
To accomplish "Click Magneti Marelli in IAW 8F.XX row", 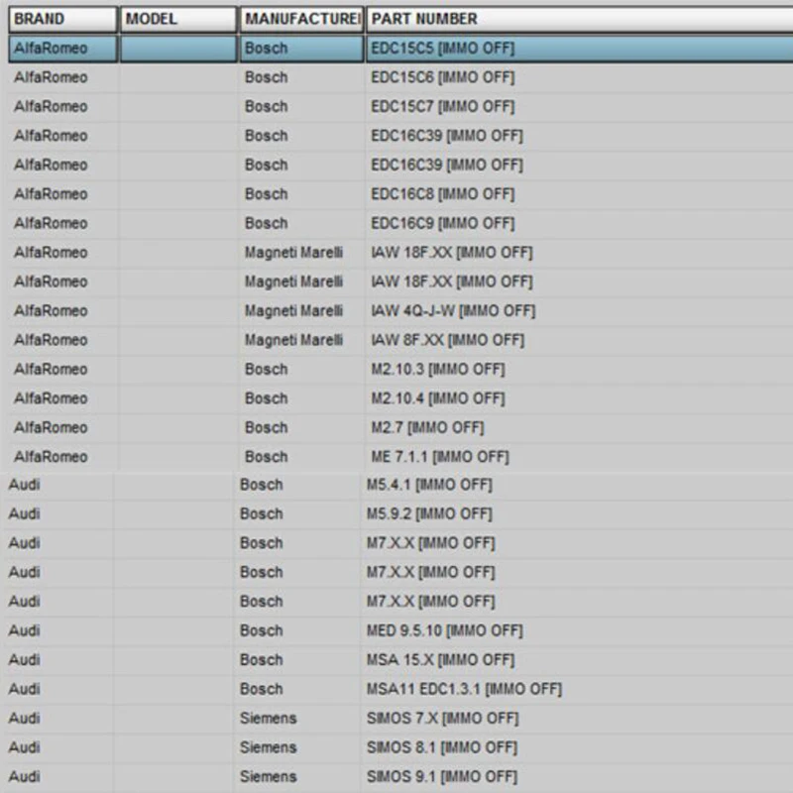I will pyautogui.click(x=293, y=340).
